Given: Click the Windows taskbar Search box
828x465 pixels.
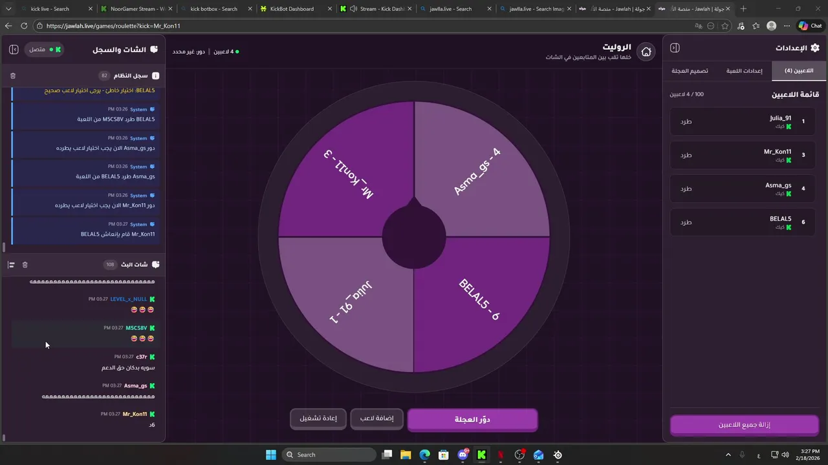Looking at the screenshot, I should [x=330, y=455].
